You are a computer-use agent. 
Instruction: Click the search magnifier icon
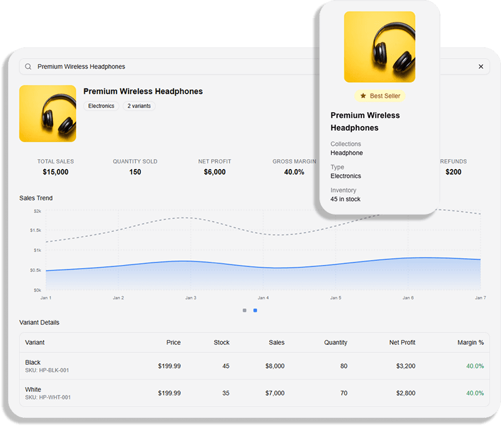(x=28, y=67)
